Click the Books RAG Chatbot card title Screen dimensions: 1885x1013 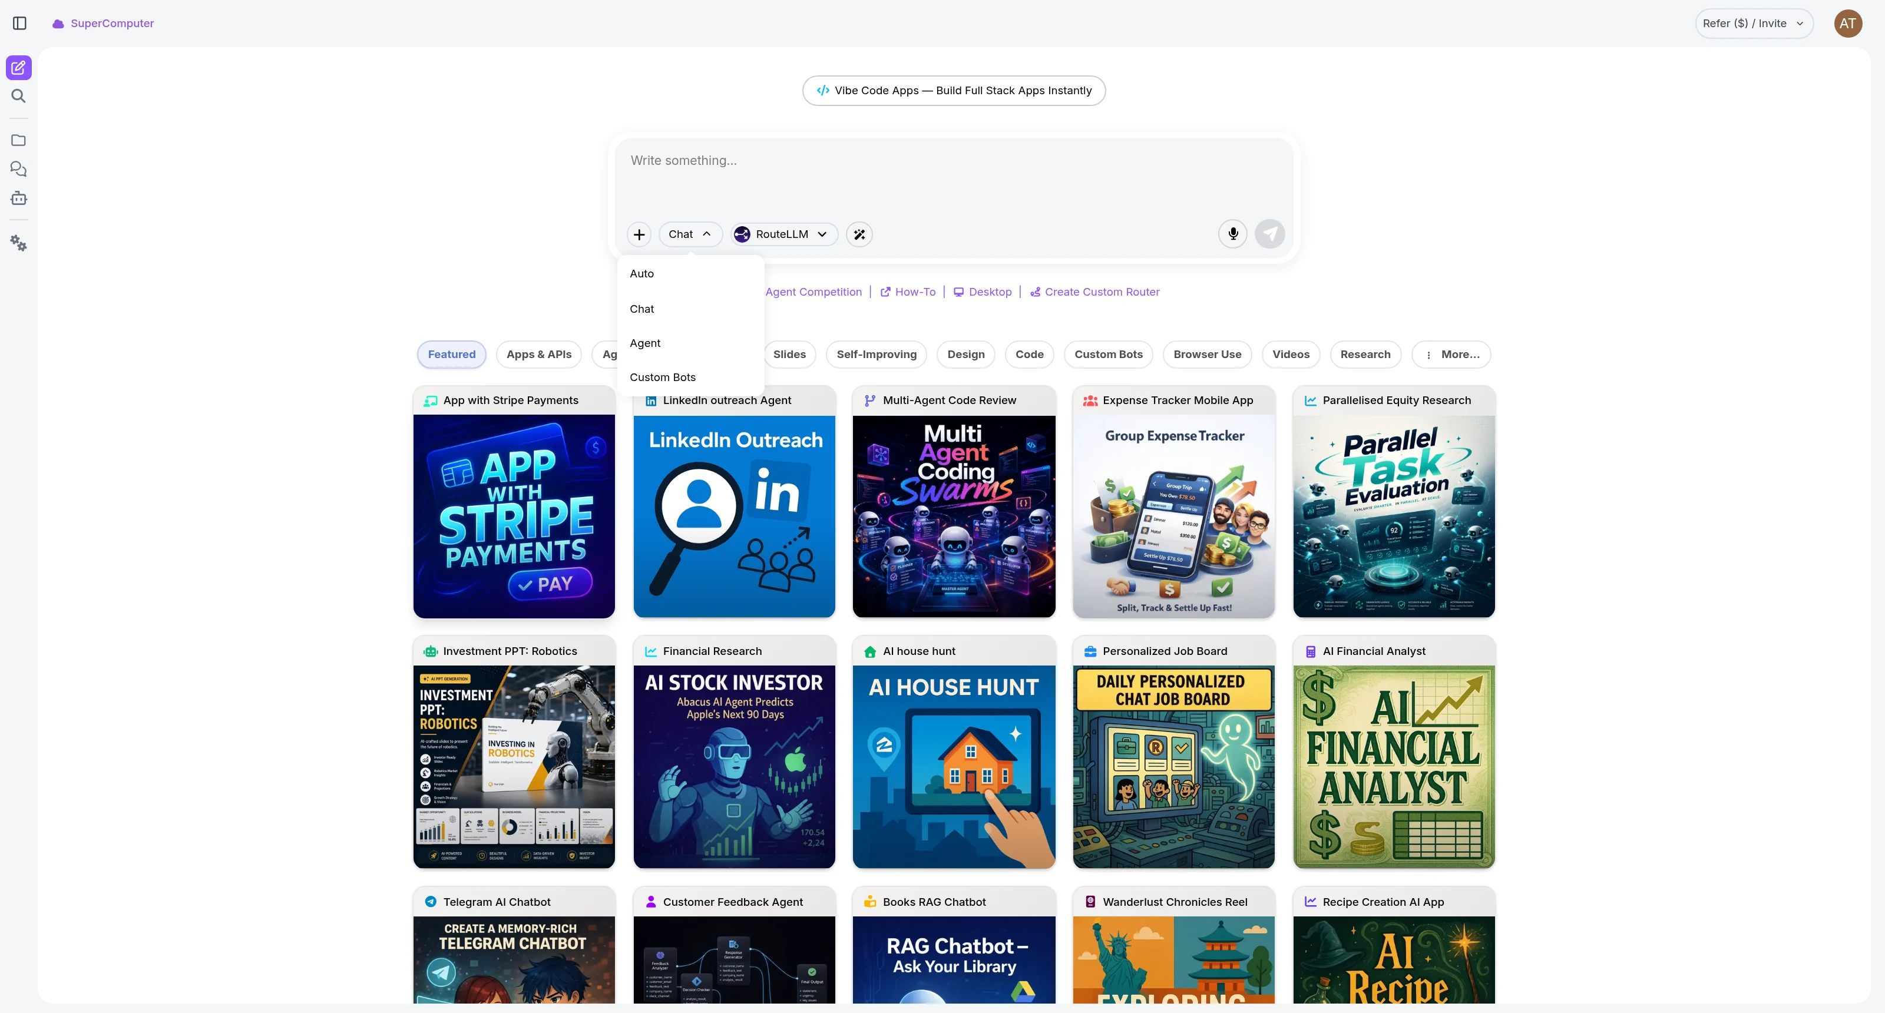coord(934,902)
